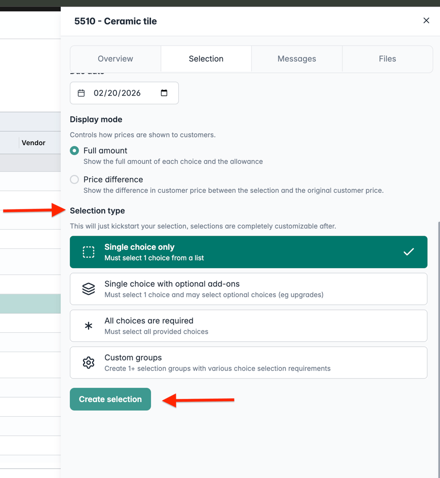Click the small calendar icon left of the date
The height and width of the screenshot is (478, 440).
coord(81,93)
